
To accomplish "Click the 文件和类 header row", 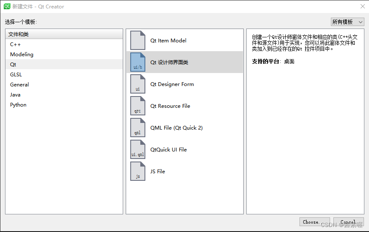I will (x=64, y=34).
